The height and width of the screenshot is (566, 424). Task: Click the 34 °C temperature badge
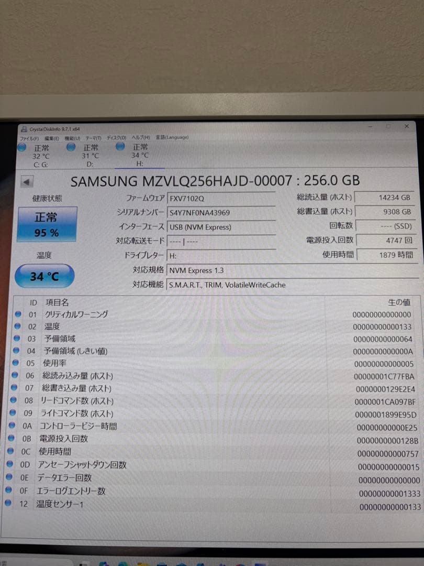tap(44, 276)
